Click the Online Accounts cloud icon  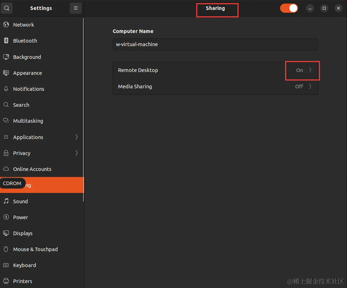click(6, 169)
